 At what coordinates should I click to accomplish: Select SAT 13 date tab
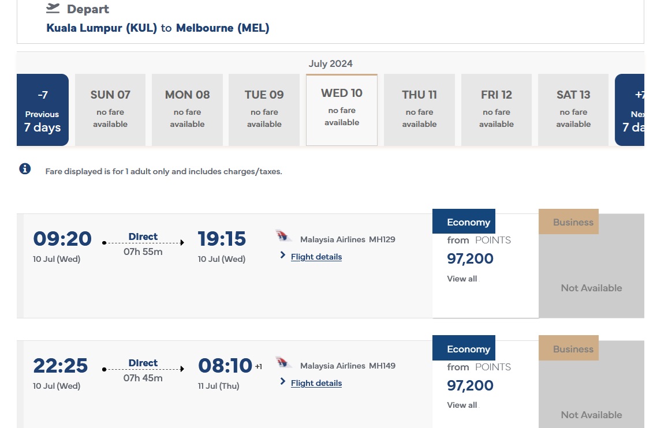point(573,110)
